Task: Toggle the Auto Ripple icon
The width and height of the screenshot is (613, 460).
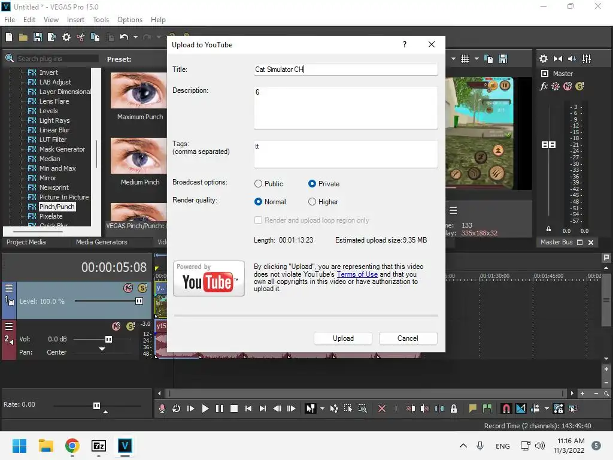Action: tap(535, 408)
